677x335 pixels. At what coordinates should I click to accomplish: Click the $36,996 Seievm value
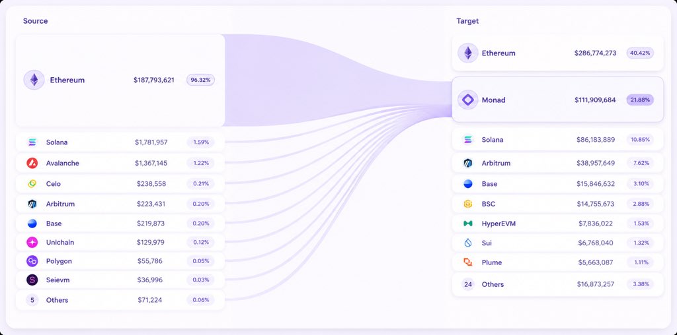pos(150,280)
